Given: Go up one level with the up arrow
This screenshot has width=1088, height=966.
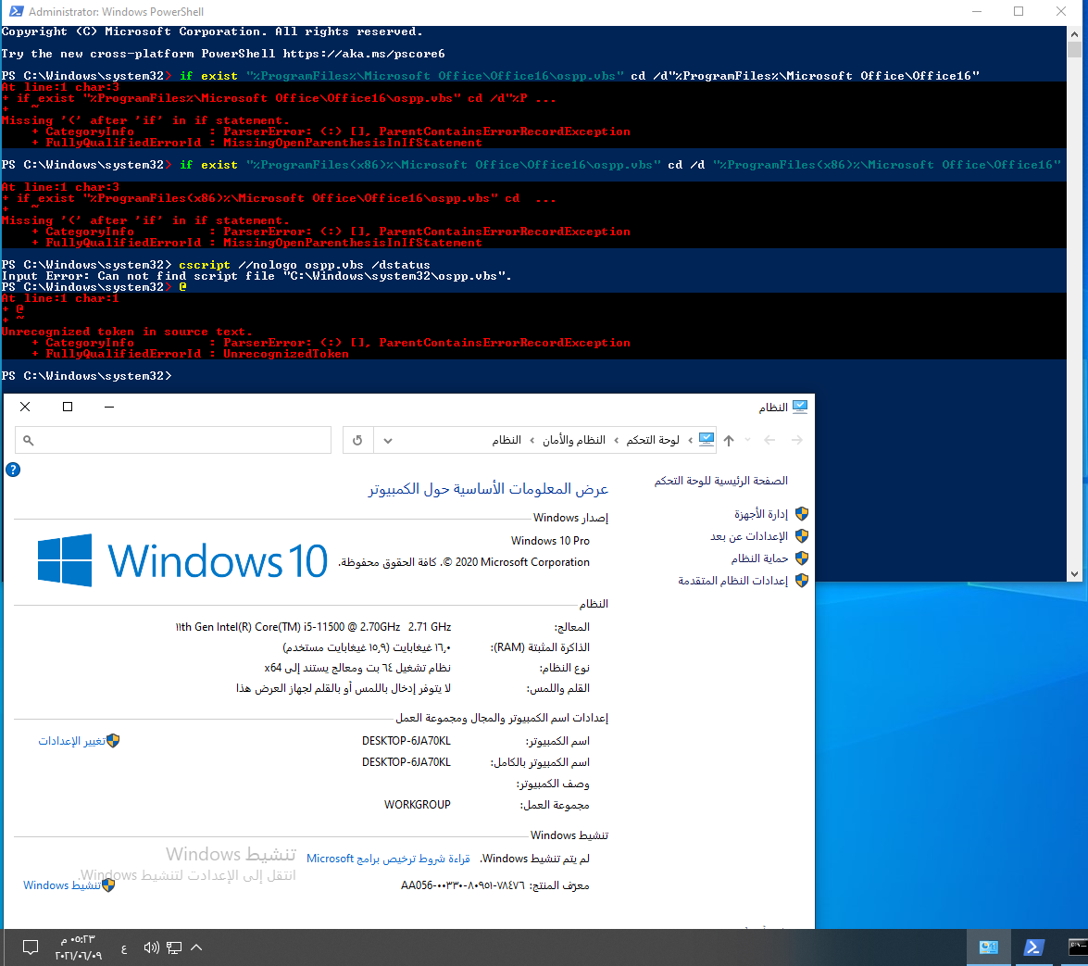Looking at the screenshot, I should tap(729, 440).
